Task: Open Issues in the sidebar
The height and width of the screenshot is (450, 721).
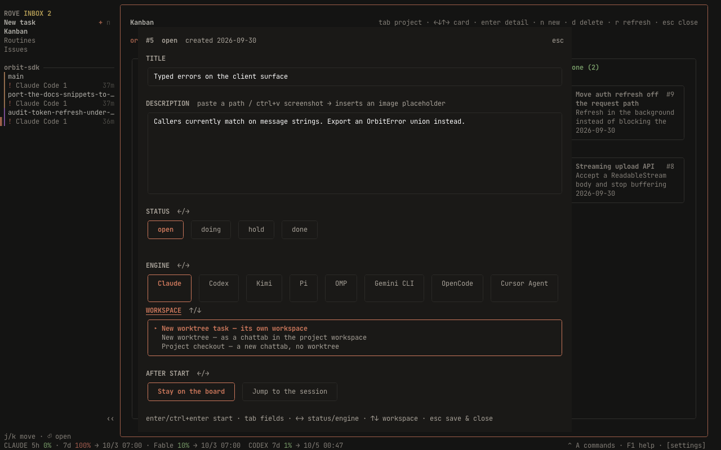Action: [x=16, y=49]
